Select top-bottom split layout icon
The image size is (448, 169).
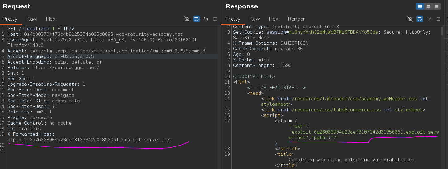(x=428, y=6)
